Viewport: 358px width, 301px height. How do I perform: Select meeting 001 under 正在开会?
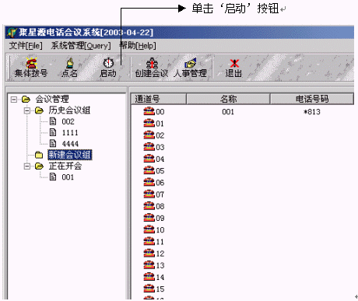point(68,177)
